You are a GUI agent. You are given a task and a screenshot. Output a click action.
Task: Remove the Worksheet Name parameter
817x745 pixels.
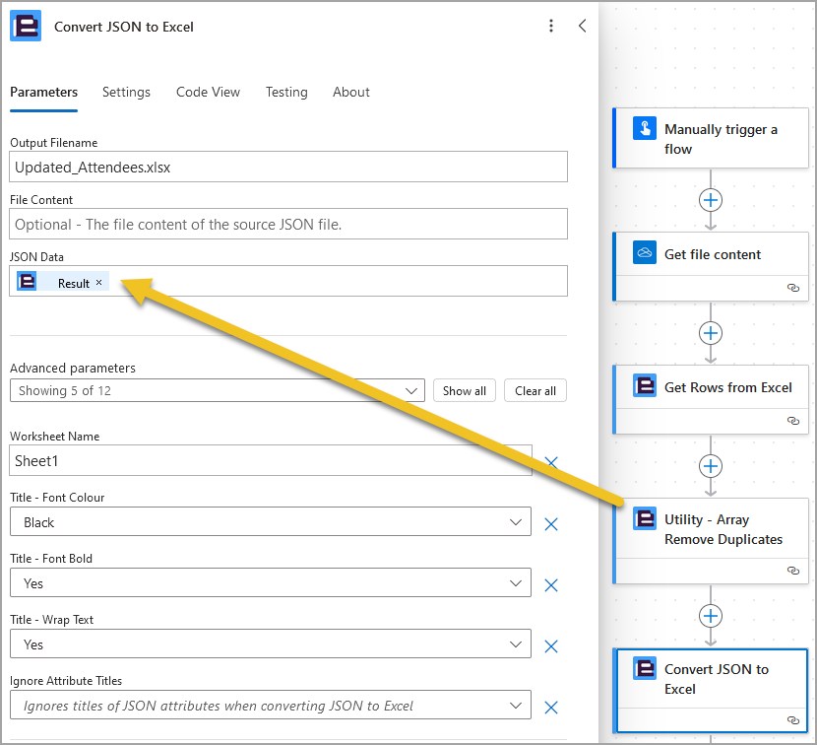551,462
